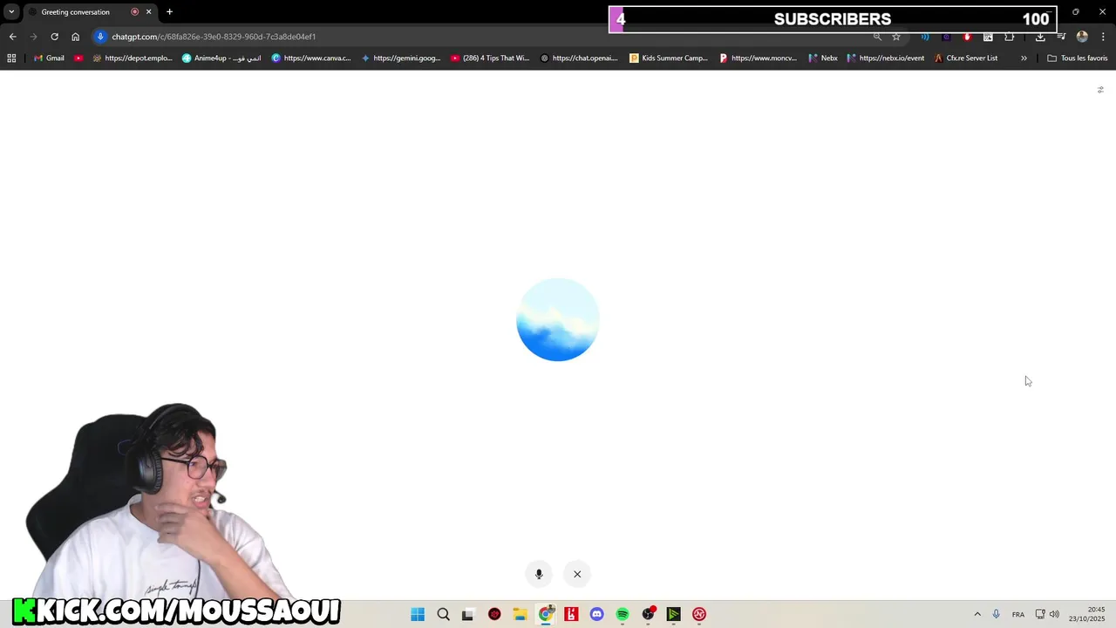The height and width of the screenshot is (628, 1116).
Task: Open the chat.openai bookmark
Action: [580, 58]
